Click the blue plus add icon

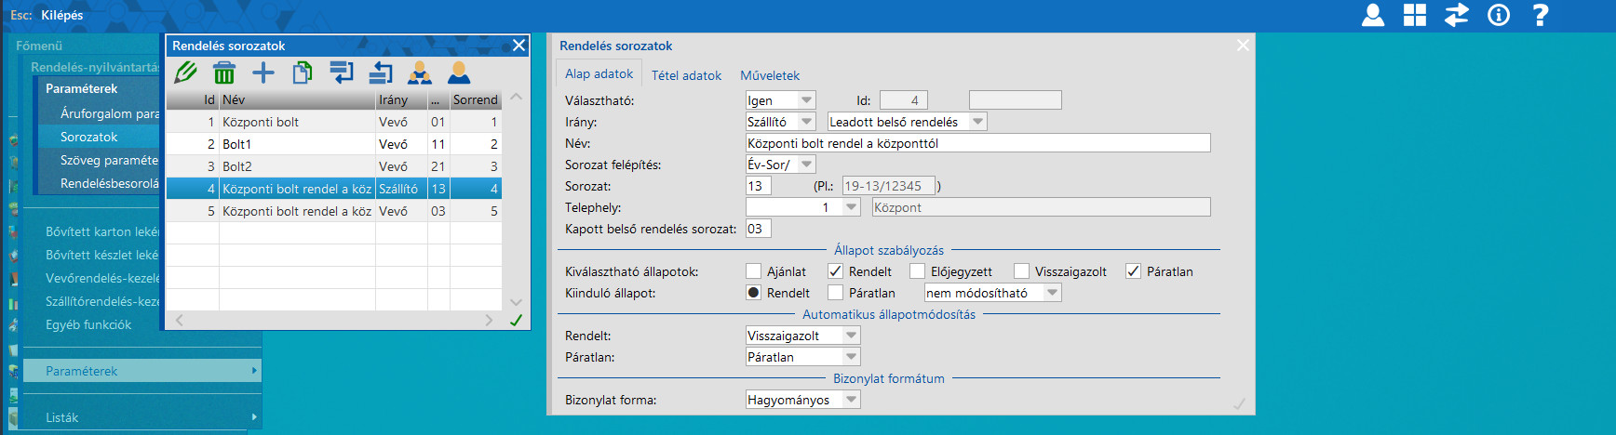point(263,72)
